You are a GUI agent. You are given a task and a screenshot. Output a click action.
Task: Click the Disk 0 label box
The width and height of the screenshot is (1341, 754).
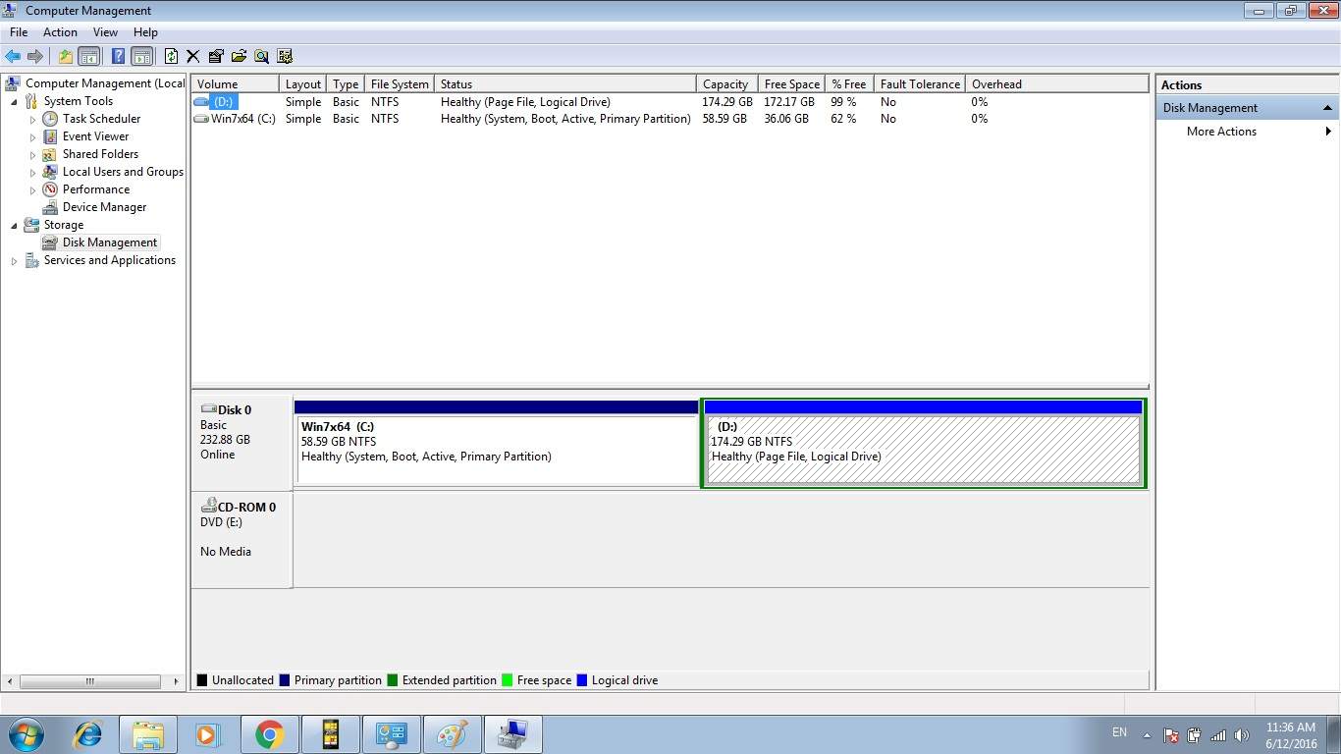coord(241,443)
